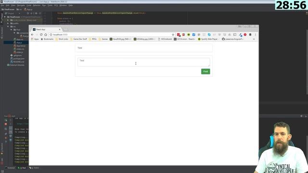Open the MSOutlookit bookmark

point(165,39)
